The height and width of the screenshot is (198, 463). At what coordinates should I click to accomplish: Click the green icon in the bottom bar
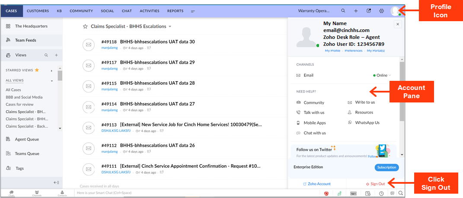tap(339, 194)
